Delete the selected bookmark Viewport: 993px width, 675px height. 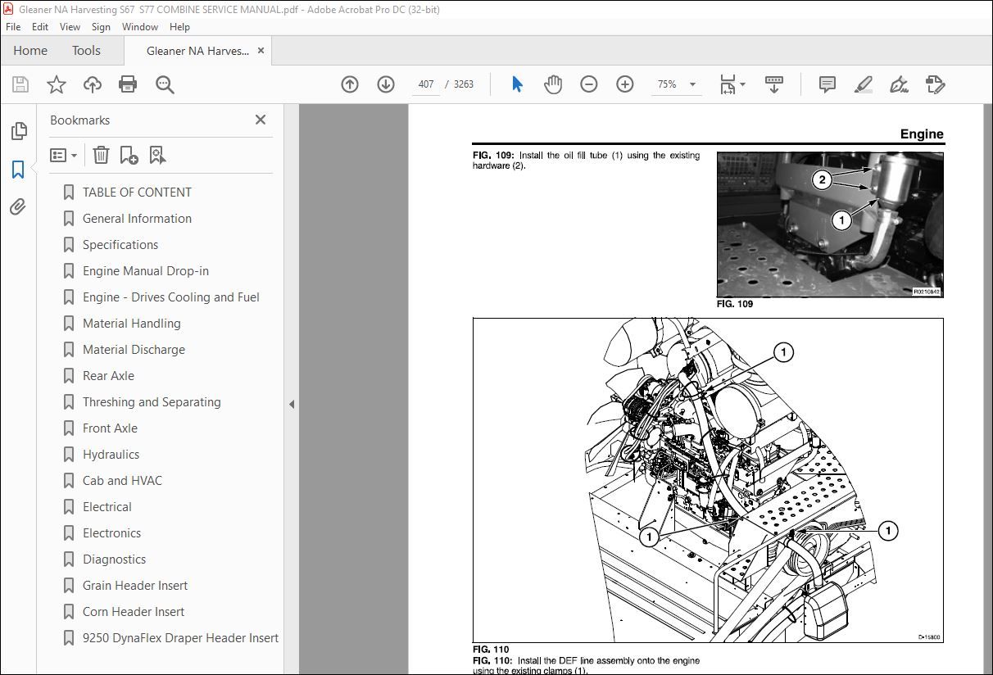click(x=101, y=154)
